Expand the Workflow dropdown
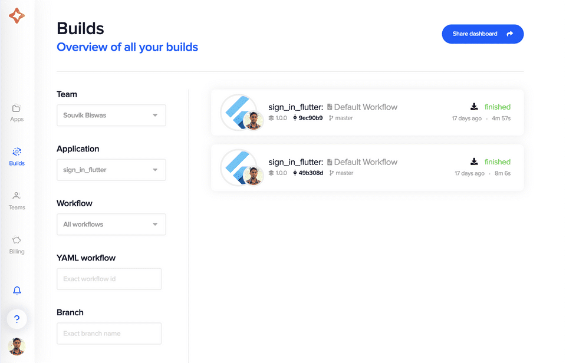The height and width of the screenshot is (363, 566). pos(111,225)
